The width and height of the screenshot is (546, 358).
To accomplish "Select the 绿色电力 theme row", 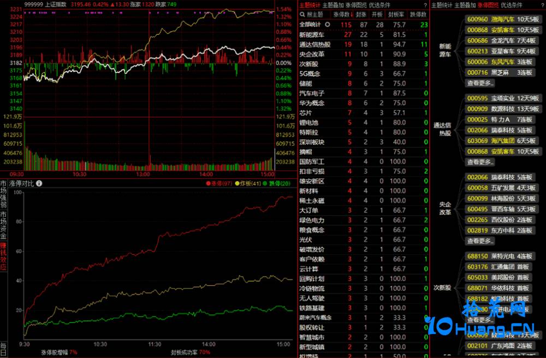I will pos(364,220).
